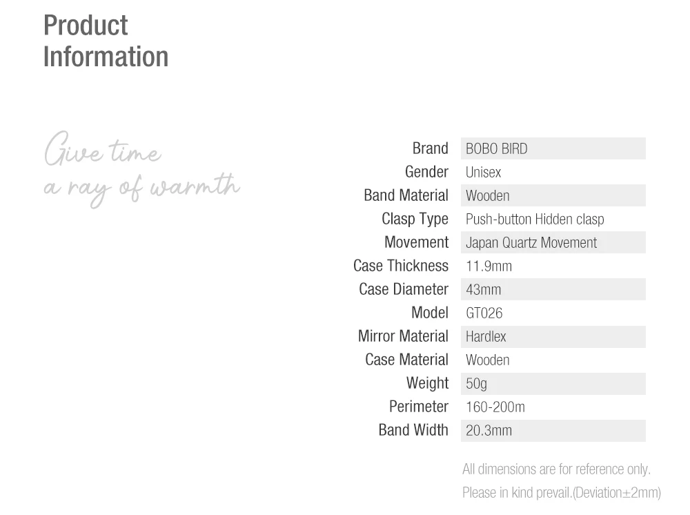Click the Band Material label
This screenshot has width=690, height=515.
coord(406,195)
